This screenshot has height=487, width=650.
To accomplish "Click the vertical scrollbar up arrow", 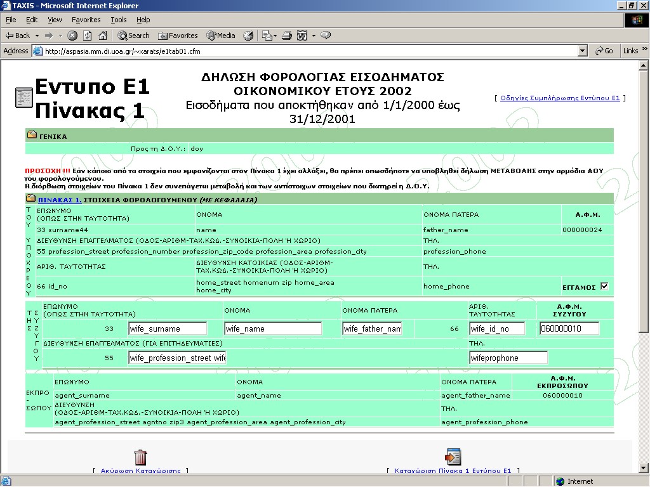I will pyautogui.click(x=644, y=65).
